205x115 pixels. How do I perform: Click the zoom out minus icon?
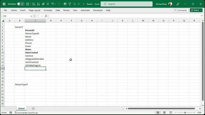[176, 112]
